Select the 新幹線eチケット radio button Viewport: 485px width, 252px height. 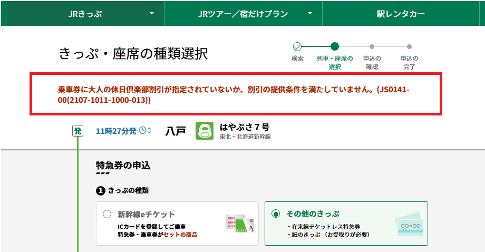click(108, 214)
